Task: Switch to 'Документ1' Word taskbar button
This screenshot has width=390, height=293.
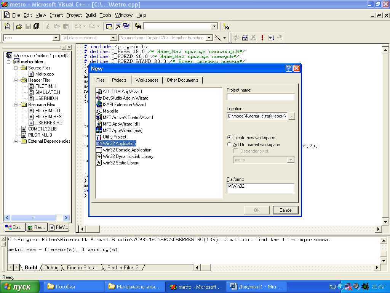Action: point(257,287)
